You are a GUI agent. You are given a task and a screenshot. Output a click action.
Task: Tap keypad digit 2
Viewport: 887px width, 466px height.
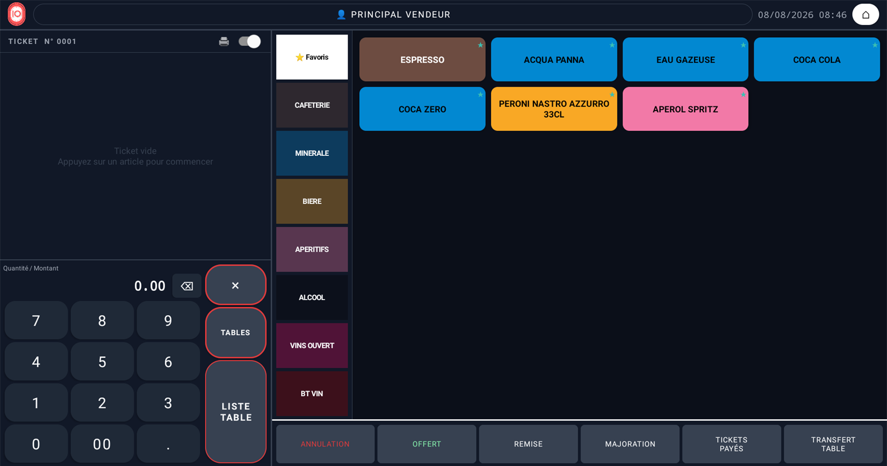[x=102, y=403]
